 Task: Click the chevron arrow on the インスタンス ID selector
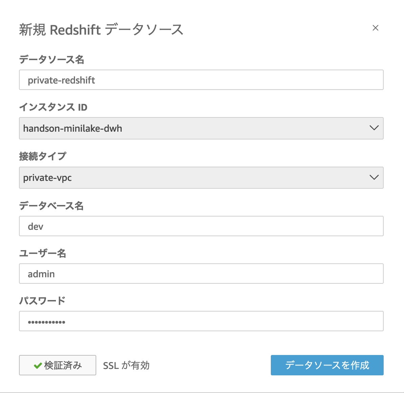[x=374, y=128]
